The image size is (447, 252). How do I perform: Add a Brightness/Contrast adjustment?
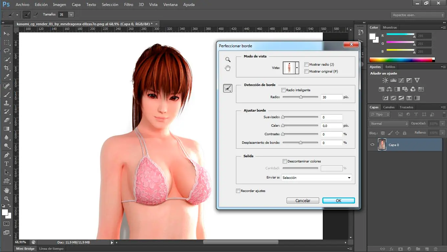coord(385,80)
